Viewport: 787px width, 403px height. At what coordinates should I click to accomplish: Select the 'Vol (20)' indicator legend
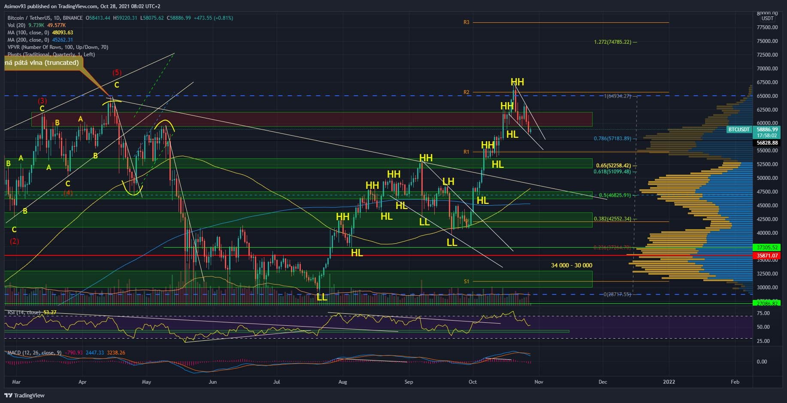(17, 25)
